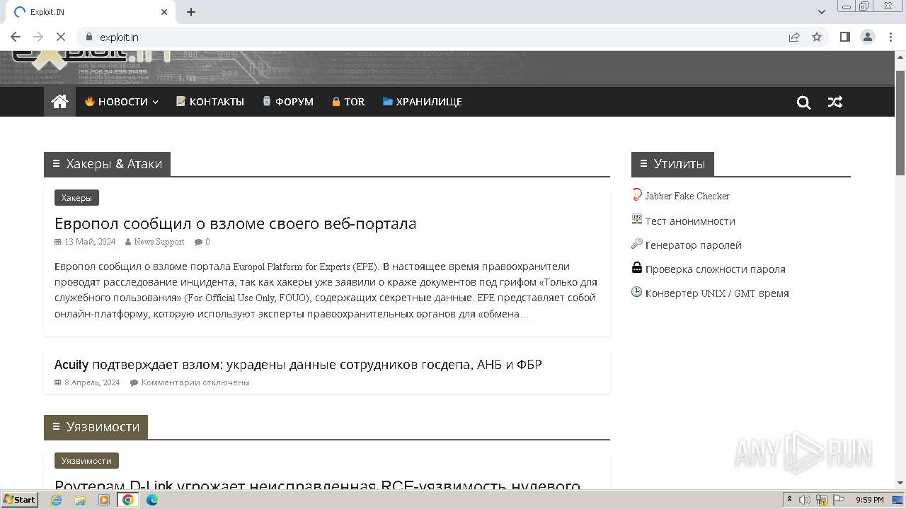Open File Explorer from the taskbar
906x509 pixels.
point(80,500)
